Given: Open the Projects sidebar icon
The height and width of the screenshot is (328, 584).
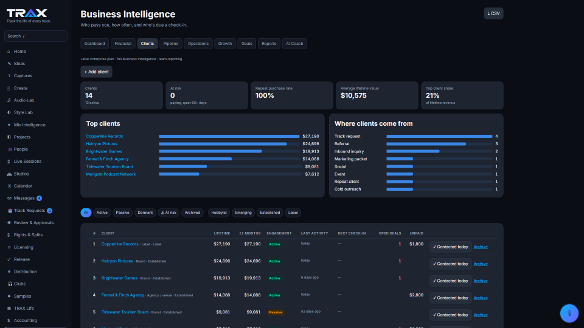Looking at the screenshot, I should tap(9, 137).
